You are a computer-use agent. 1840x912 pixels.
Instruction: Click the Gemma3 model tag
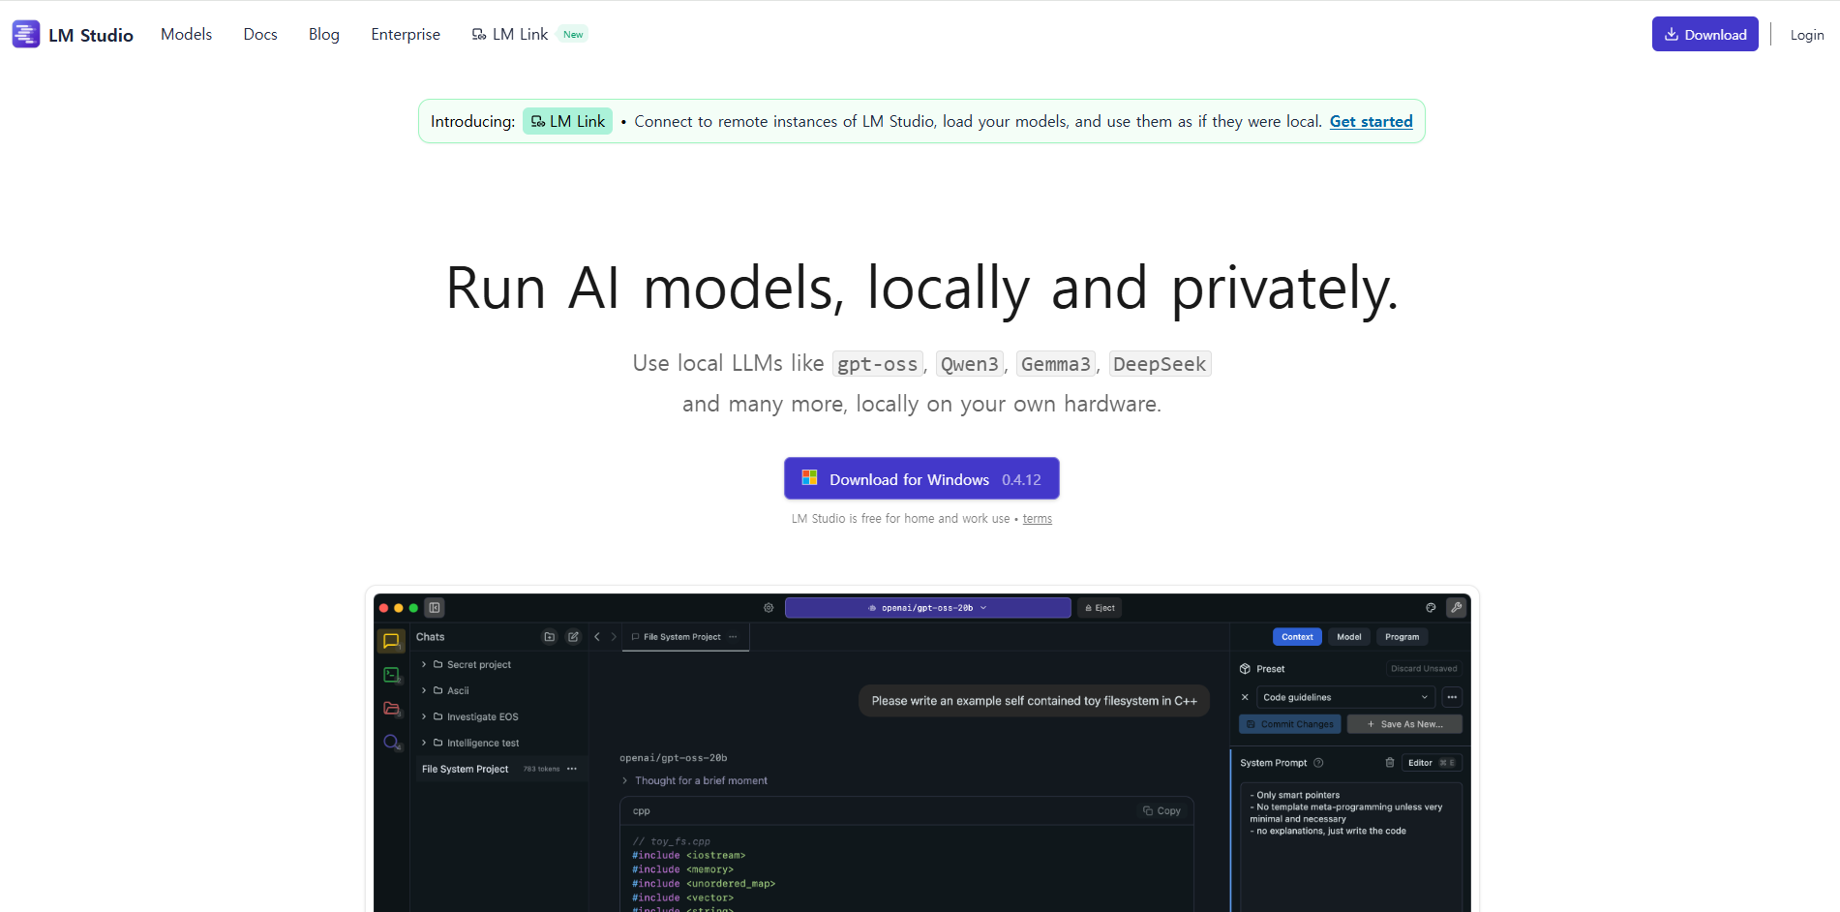pos(1056,364)
